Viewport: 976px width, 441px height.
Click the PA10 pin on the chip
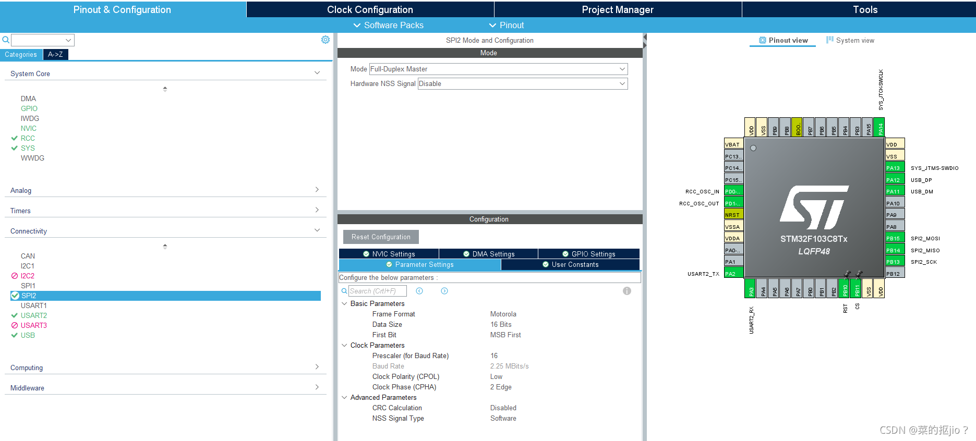[895, 203]
